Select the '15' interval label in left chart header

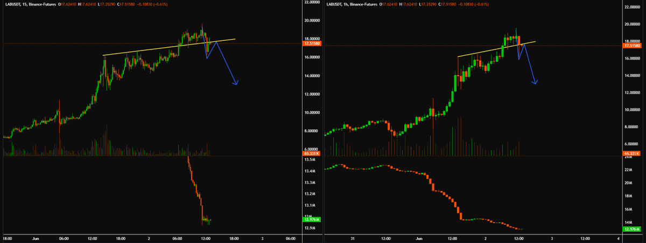25,4
